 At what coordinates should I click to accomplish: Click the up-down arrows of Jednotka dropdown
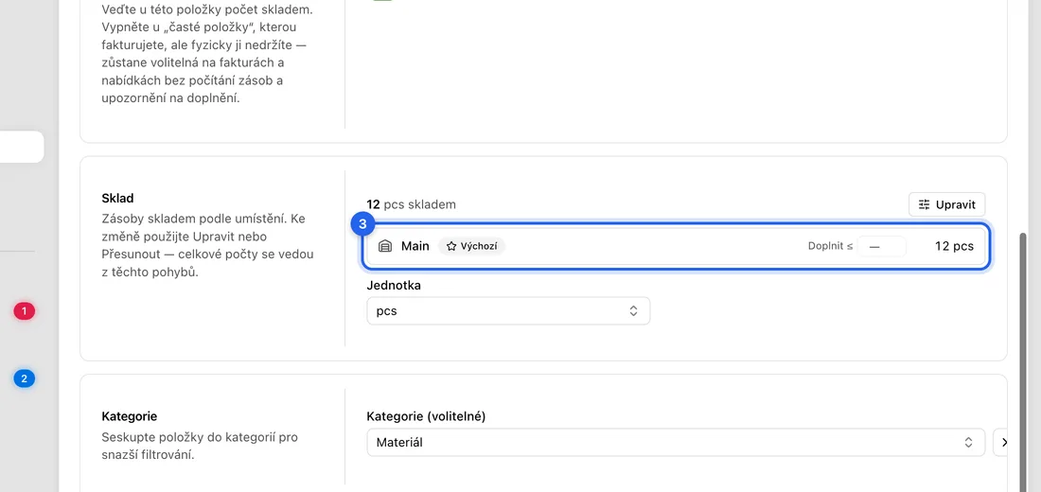click(x=633, y=310)
